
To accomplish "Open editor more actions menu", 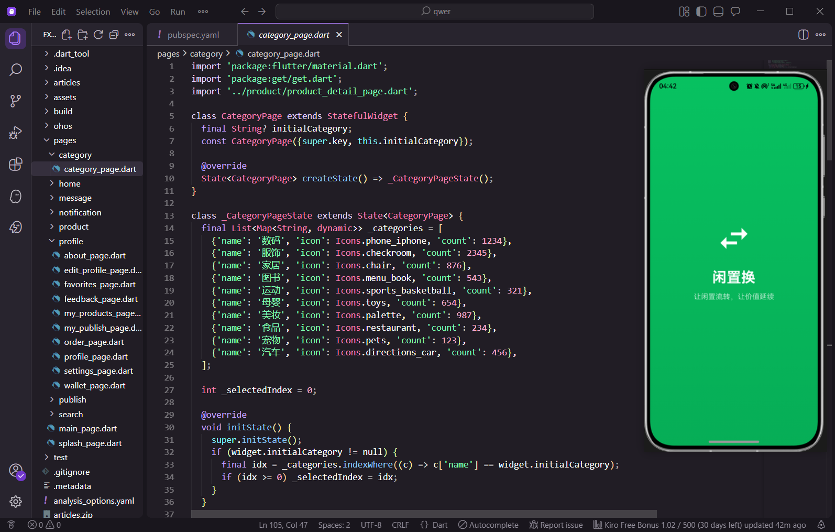I will (x=820, y=35).
